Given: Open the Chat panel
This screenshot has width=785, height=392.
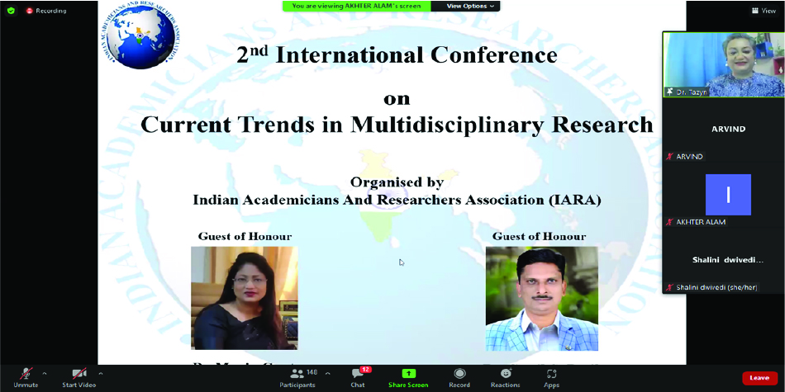Looking at the screenshot, I should point(358,377).
